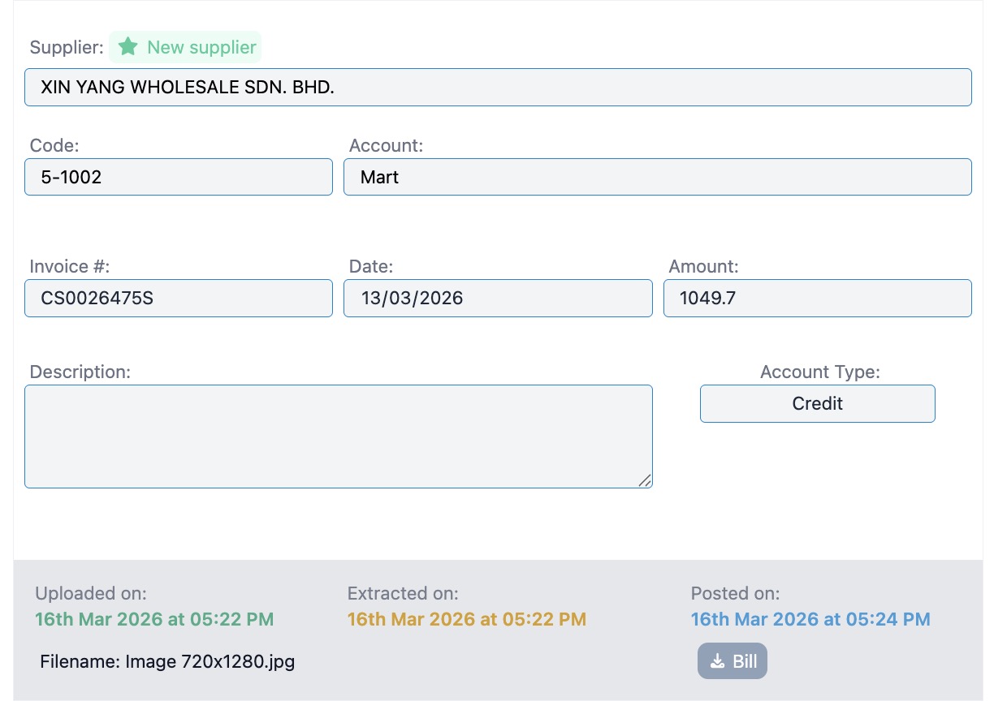This screenshot has height=714, width=994.
Task: Select the filename Image 720x1280.jpg
Action: 166,661
